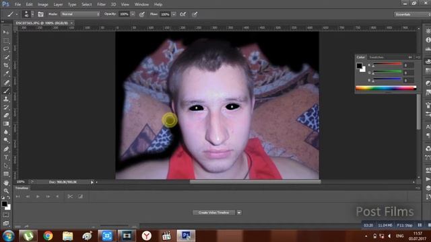Click the green G value field
The width and height of the screenshot is (431, 242).
408,73
